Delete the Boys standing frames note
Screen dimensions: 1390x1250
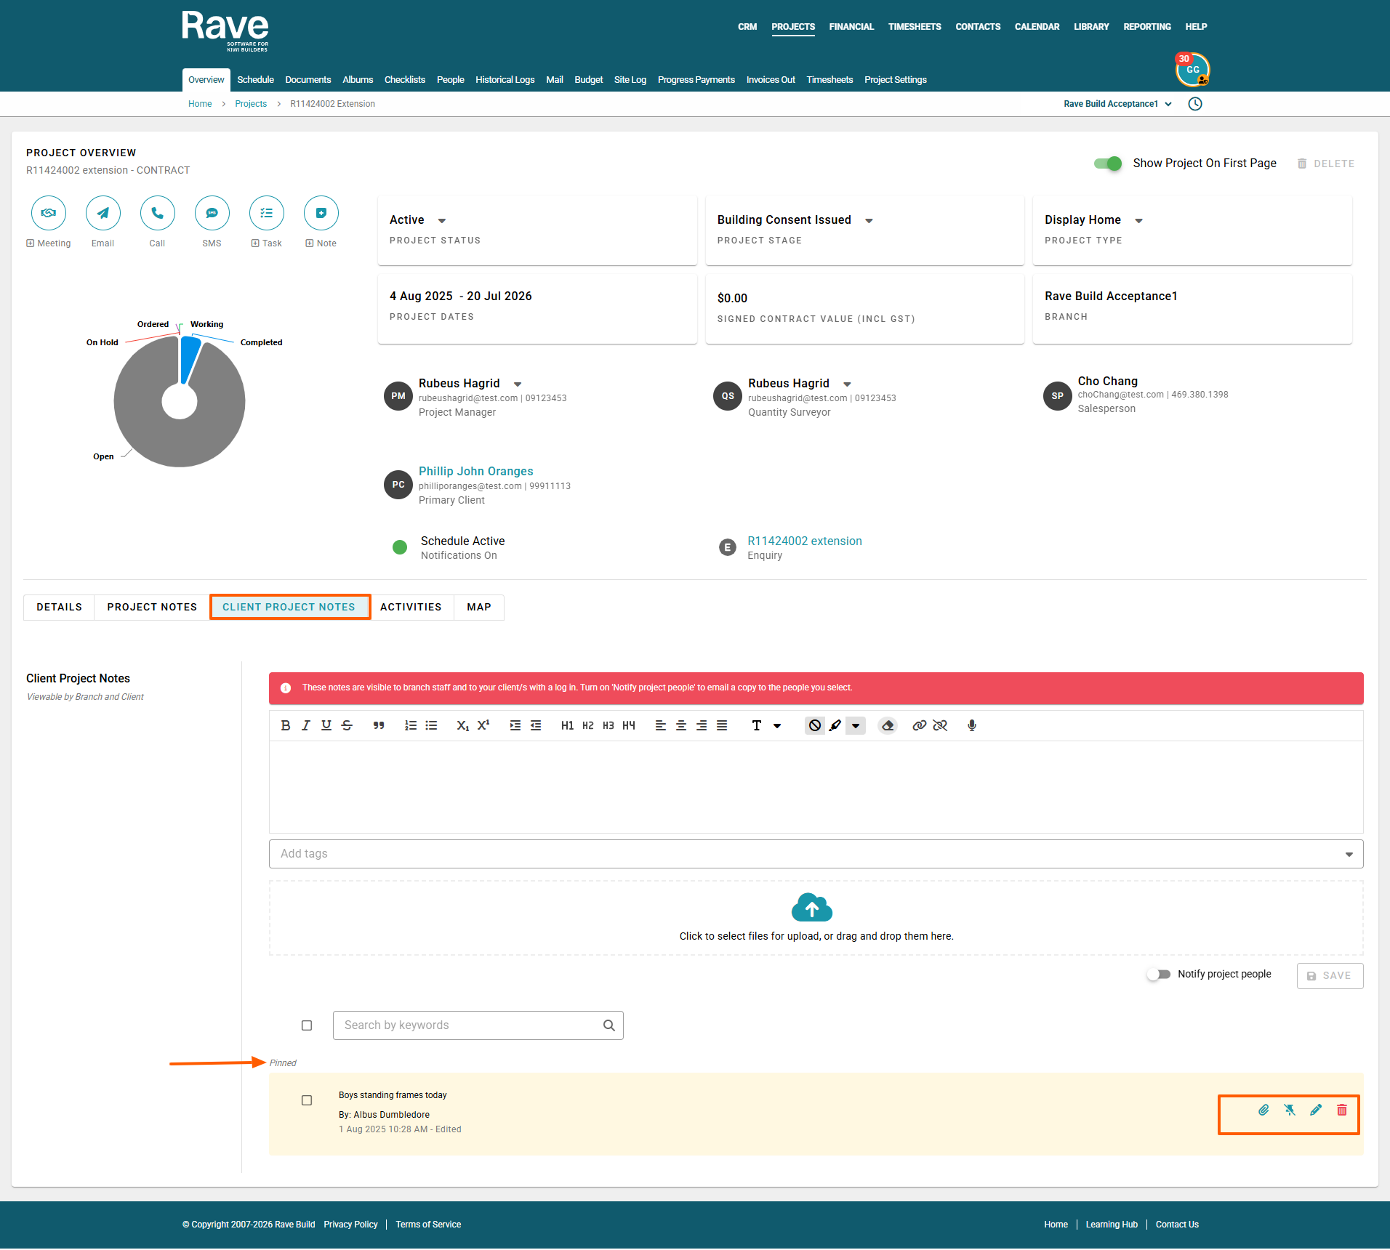coord(1342,1110)
